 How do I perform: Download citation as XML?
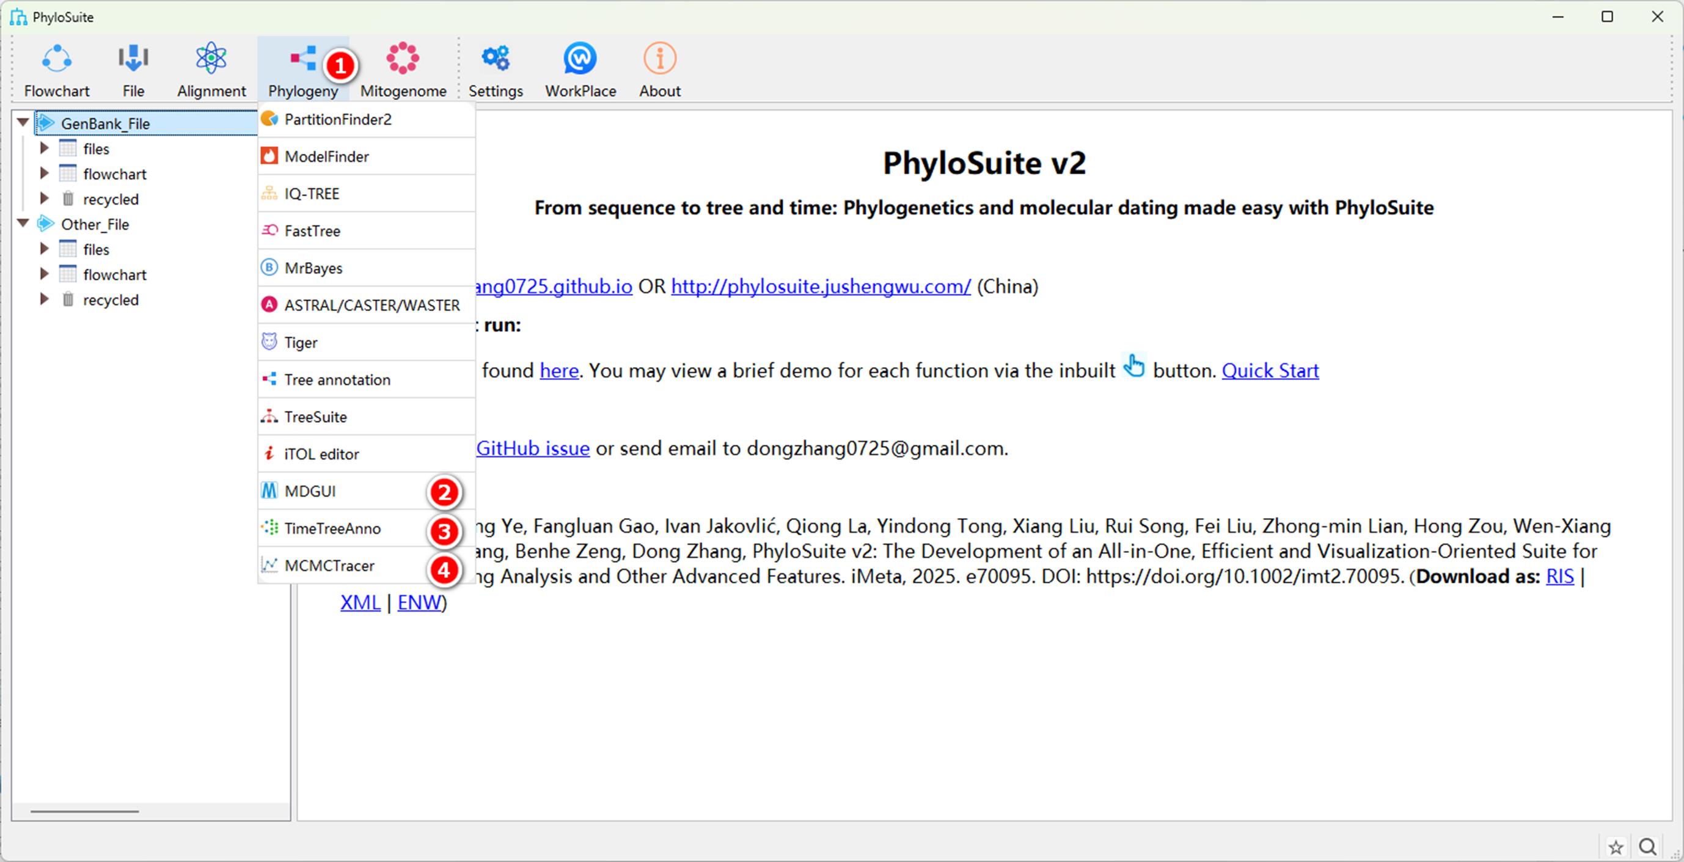tap(361, 602)
